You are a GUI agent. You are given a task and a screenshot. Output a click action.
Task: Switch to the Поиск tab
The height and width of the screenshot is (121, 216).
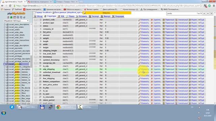click(71, 16)
